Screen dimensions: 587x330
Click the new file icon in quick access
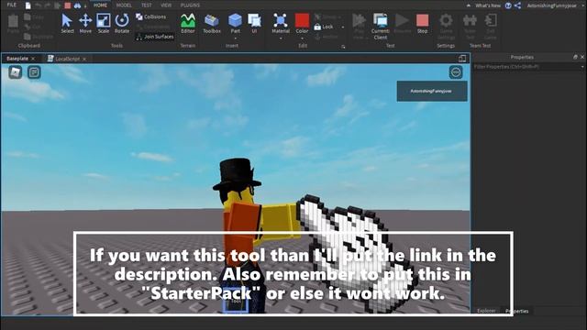[x=28, y=5]
